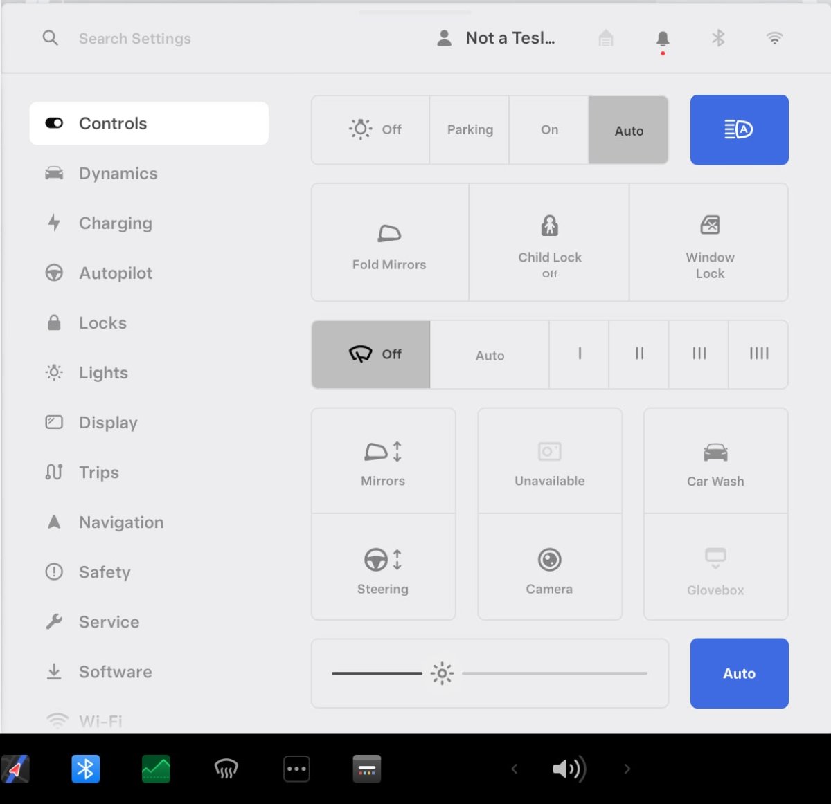Image resolution: width=831 pixels, height=804 pixels.
Task: Open the more apps ellipsis icon
Action: coord(296,769)
